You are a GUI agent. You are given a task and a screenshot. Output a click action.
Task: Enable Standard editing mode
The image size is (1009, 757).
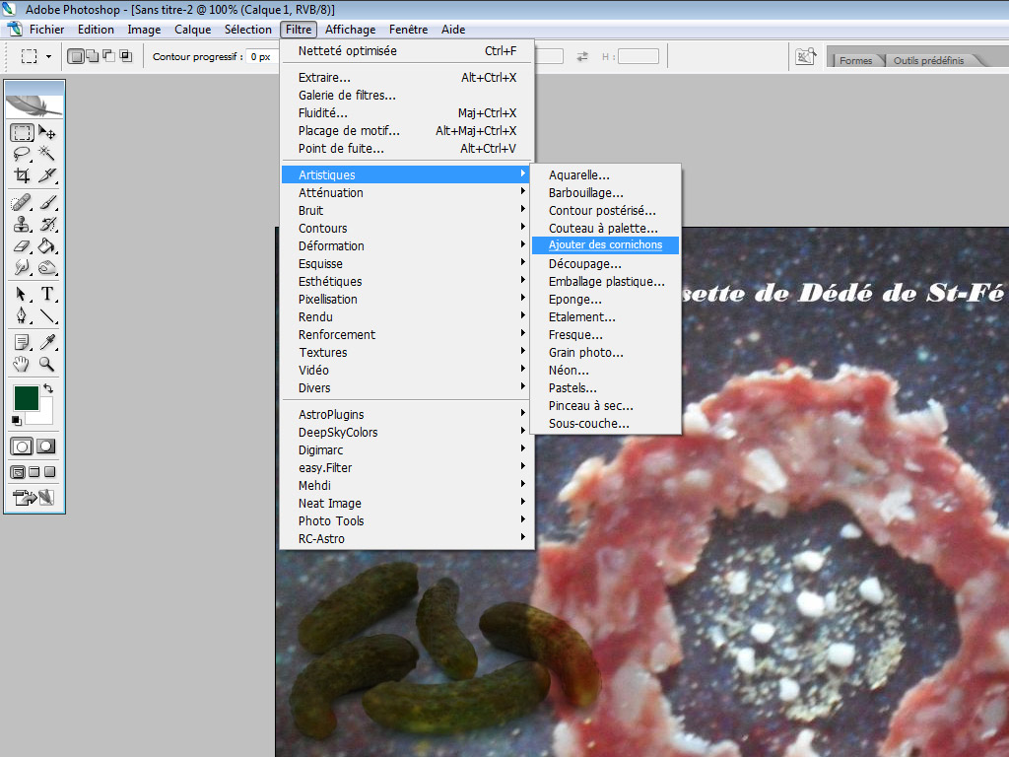coord(22,447)
